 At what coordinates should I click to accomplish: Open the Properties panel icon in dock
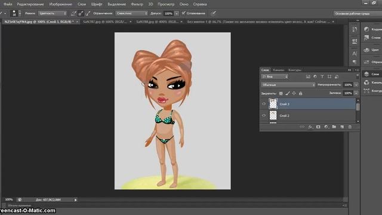(355, 41)
